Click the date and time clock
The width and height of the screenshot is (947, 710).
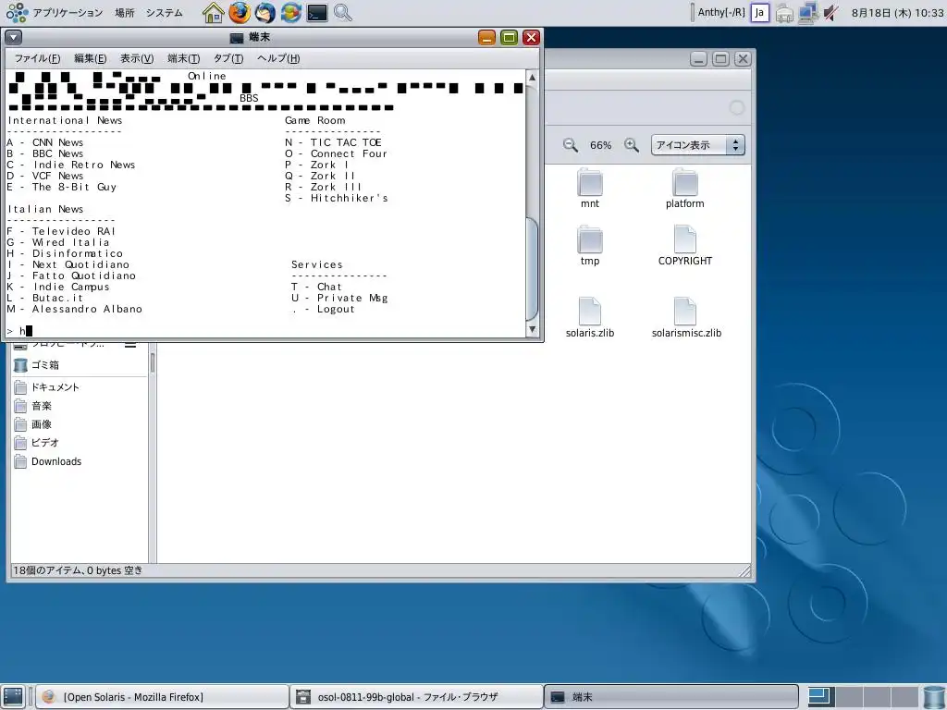[x=897, y=13]
